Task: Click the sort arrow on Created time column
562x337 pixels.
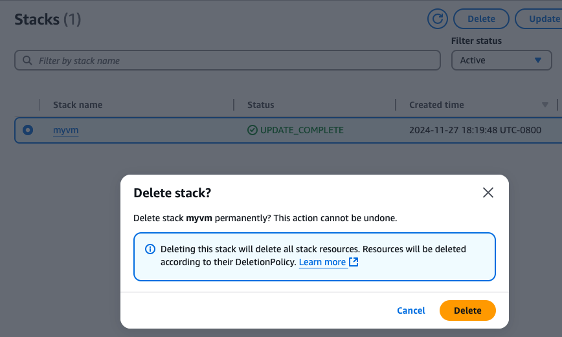Action: pos(545,105)
